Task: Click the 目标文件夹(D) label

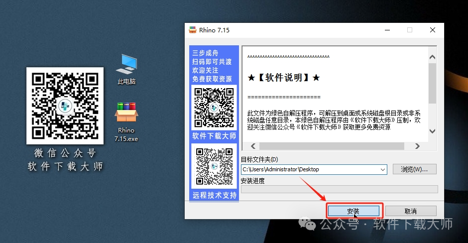Action: pos(259,159)
